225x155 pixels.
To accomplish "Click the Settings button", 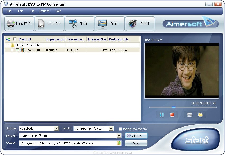I will click(x=136, y=135).
